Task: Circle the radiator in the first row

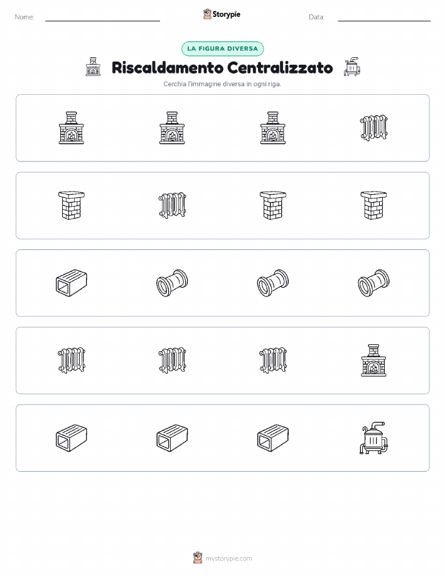Action: tap(374, 128)
